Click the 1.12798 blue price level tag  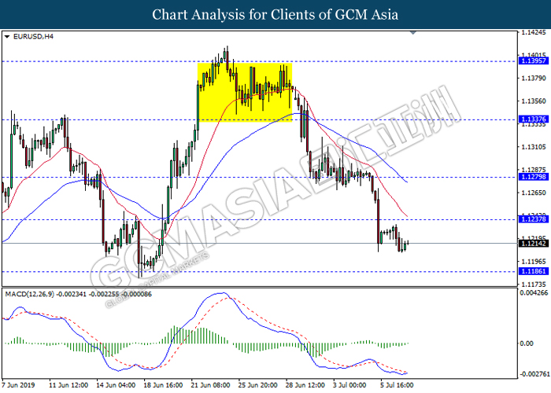[534, 177]
